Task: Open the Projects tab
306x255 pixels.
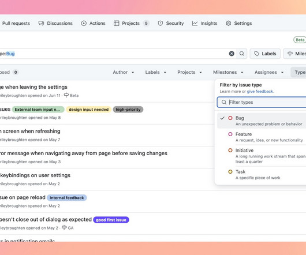Action: pos(131,24)
